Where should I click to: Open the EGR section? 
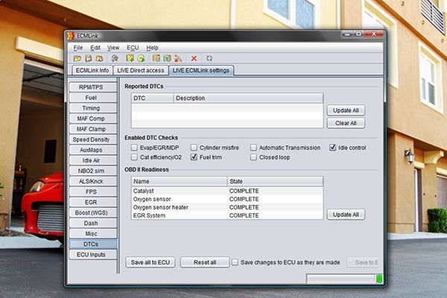click(93, 202)
